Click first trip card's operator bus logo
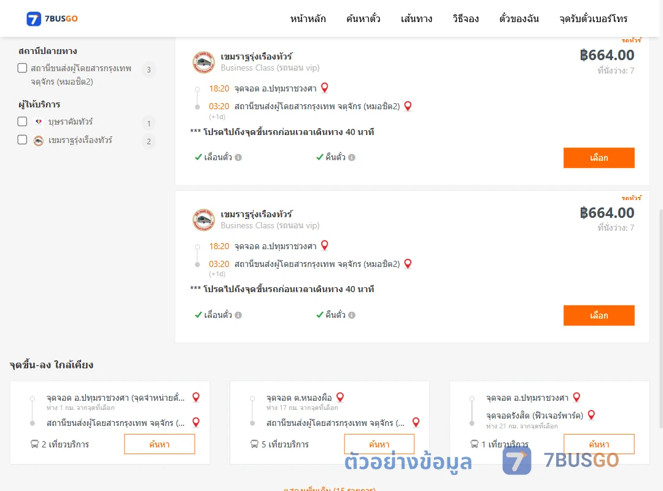Screen dimensions: 663x491 tap(203, 62)
